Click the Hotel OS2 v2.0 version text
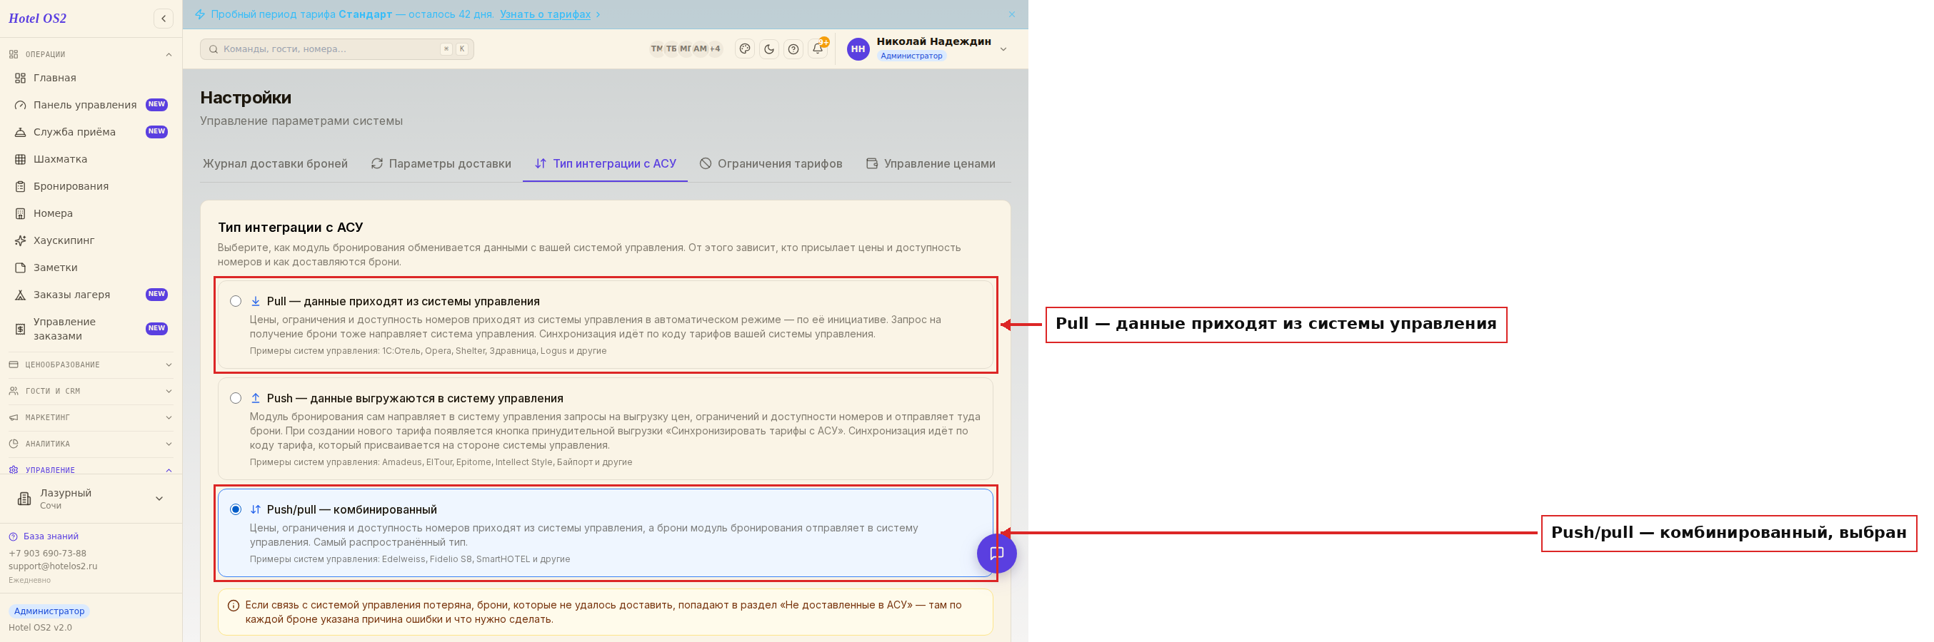This screenshot has height=642, width=1934. pyautogui.click(x=40, y=628)
